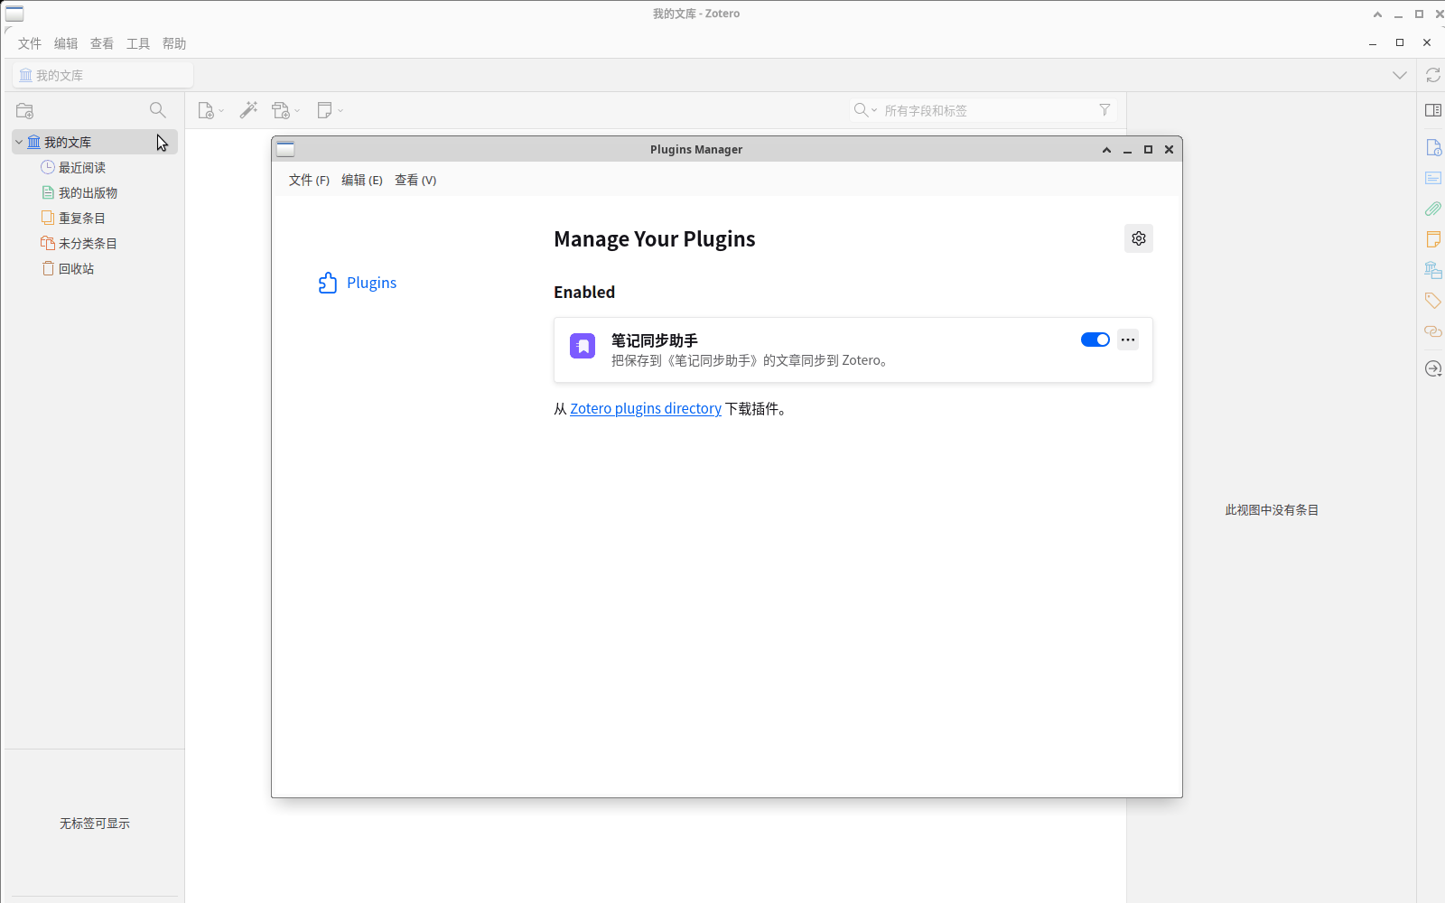Click the add attachment icon in Zotero toolbar
Viewport: 1445px width, 903px height.
tap(282, 110)
